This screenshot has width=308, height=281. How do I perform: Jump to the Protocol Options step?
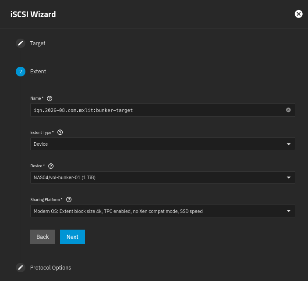50,268
